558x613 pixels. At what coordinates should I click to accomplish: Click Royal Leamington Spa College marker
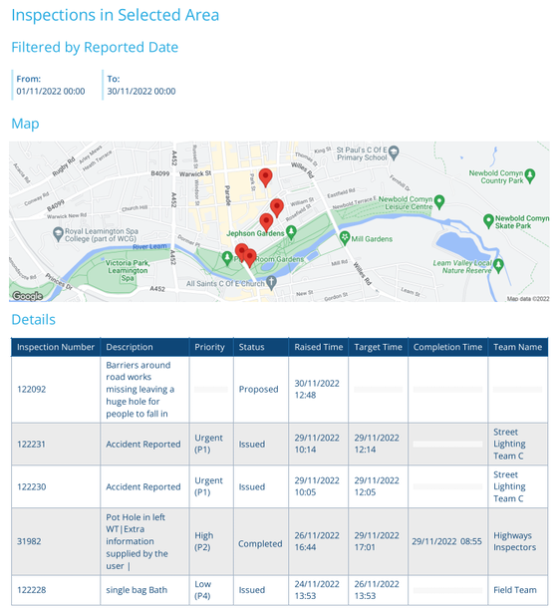58,234
